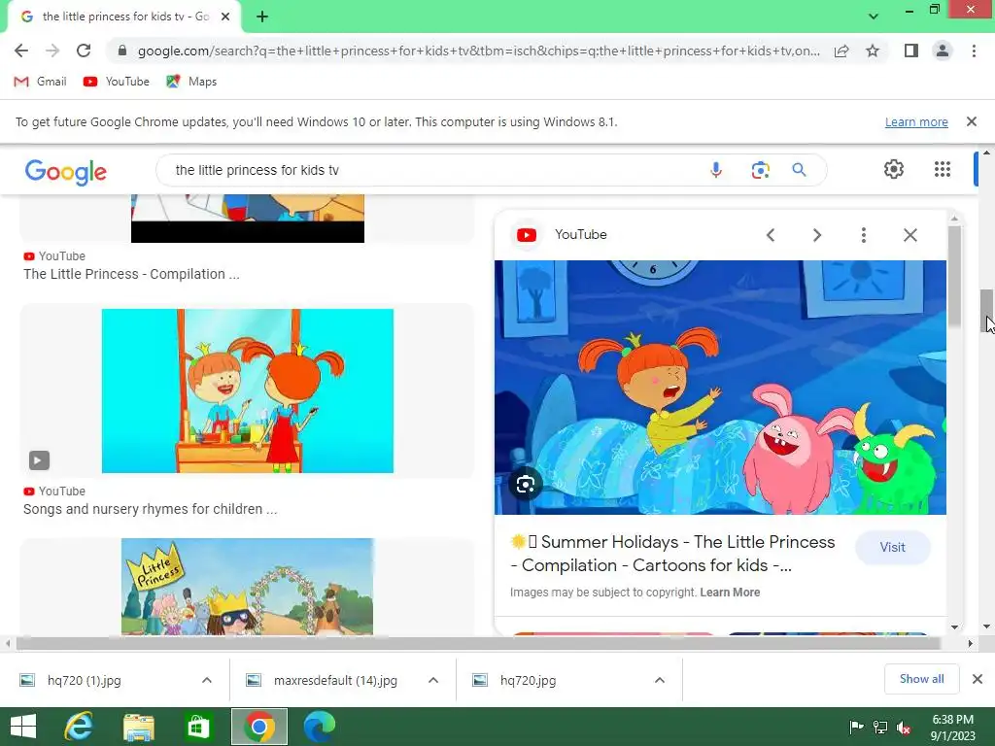Viewport: 995px width, 746px height.
Task: Launch Internet Explorer from taskbar
Action: pyautogui.click(x=79, y=727)
